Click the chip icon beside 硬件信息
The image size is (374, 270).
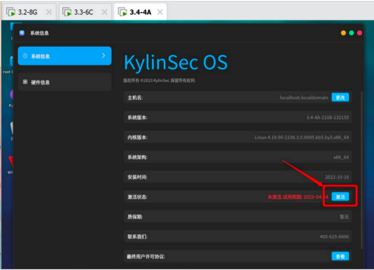25,82
